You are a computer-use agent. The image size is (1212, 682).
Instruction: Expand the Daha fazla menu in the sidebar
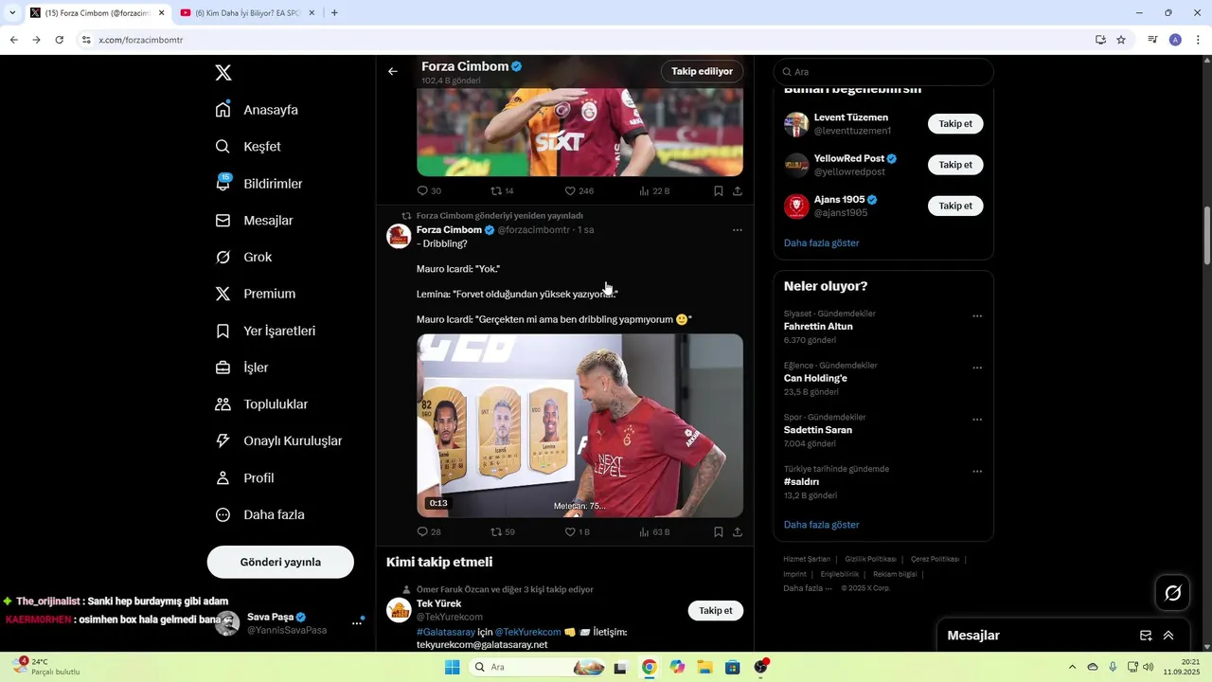pyautogui.click(x=259, y=515)
